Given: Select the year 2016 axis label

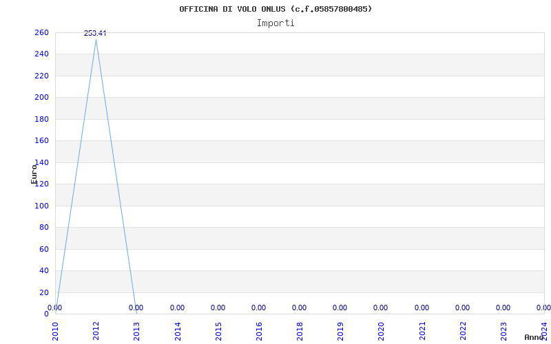Looking at the screenshot, I should [x=259, y=331].
